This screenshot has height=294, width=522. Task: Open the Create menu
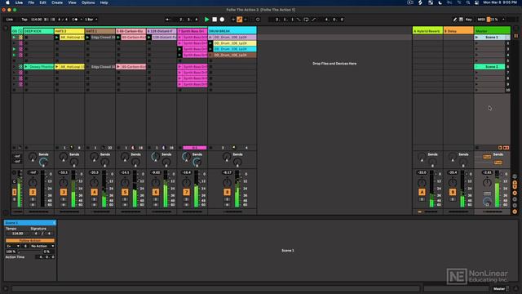coord(57,2)
